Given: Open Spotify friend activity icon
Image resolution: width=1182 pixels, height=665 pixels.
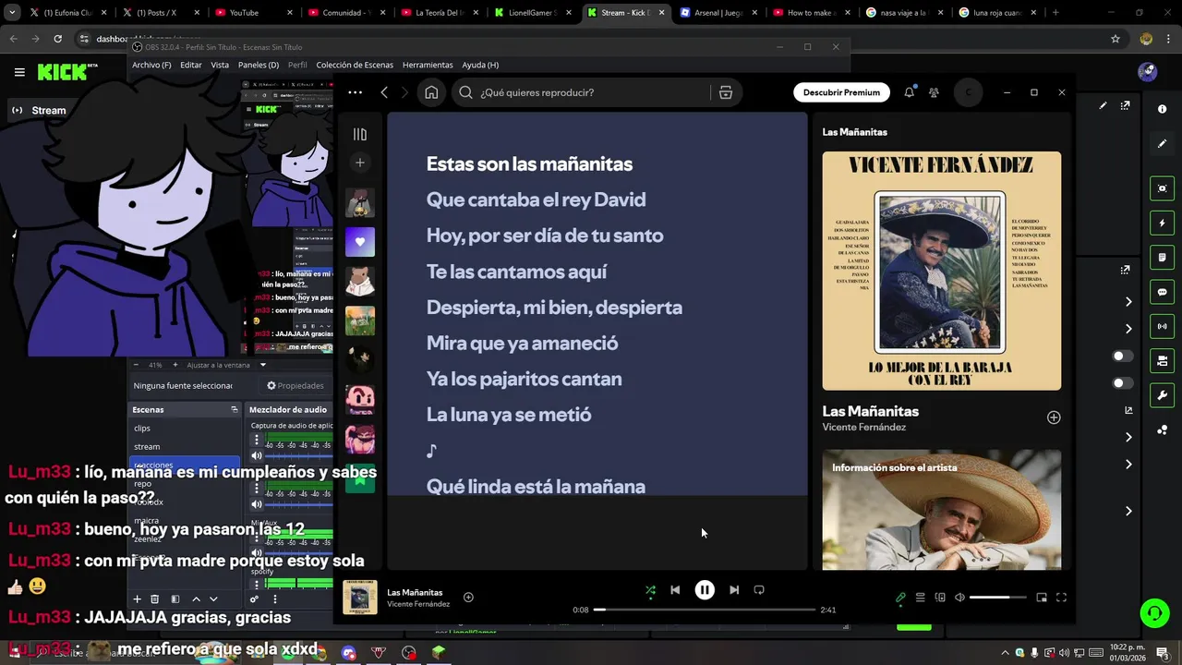Looking at the screenshot, I should coord(934,92).
